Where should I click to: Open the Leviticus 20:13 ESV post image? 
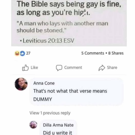(x=69, y=23)
